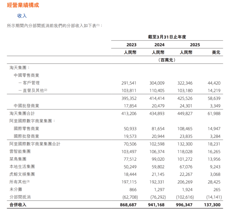The image size is (228, 211).
Task: Select the 2023 column header
Action: pos(131,45)
